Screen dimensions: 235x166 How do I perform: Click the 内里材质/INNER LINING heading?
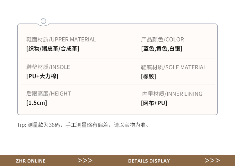pyautogui.click(x=172, y=94)
